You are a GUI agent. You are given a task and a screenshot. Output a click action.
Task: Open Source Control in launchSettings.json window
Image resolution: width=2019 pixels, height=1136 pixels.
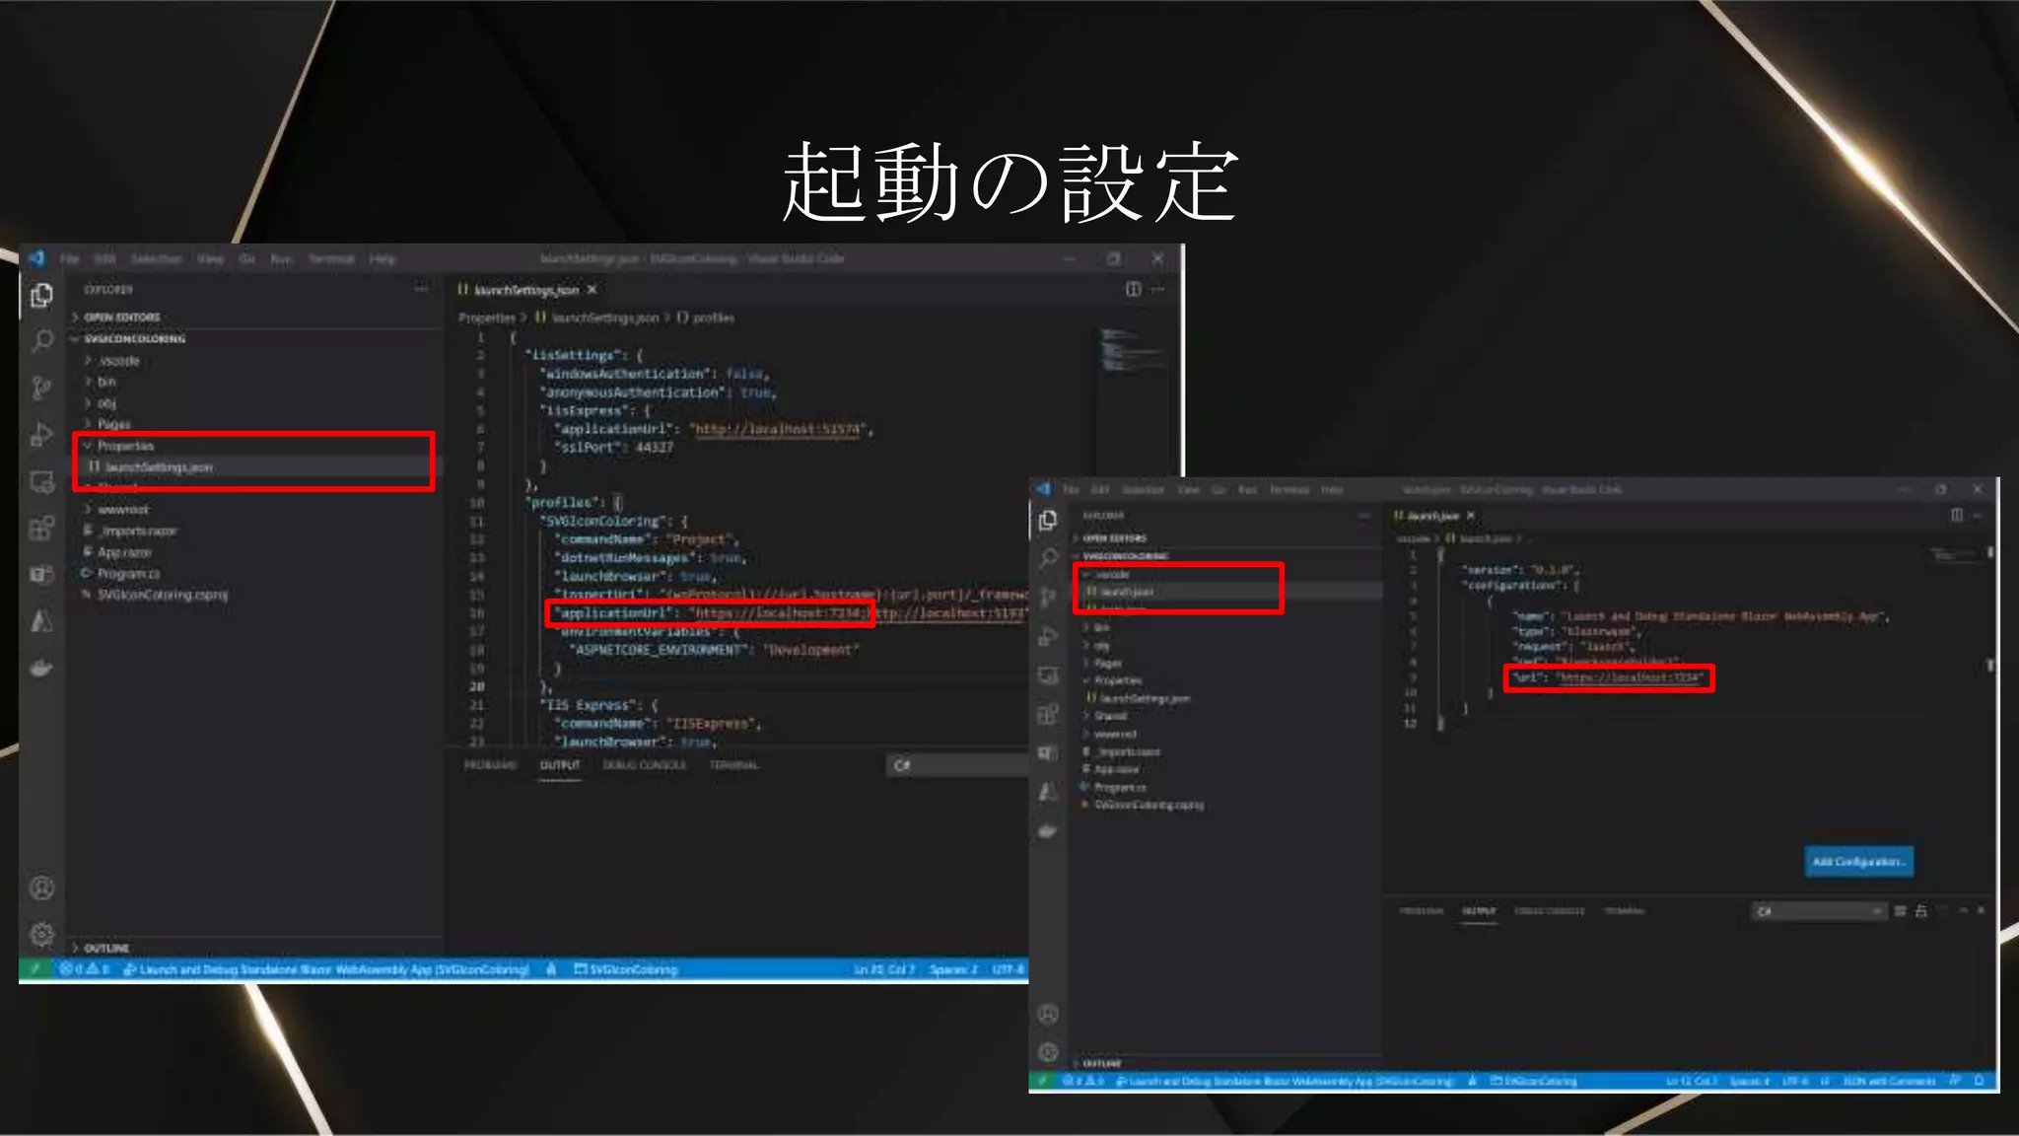(x=41, y=388)
